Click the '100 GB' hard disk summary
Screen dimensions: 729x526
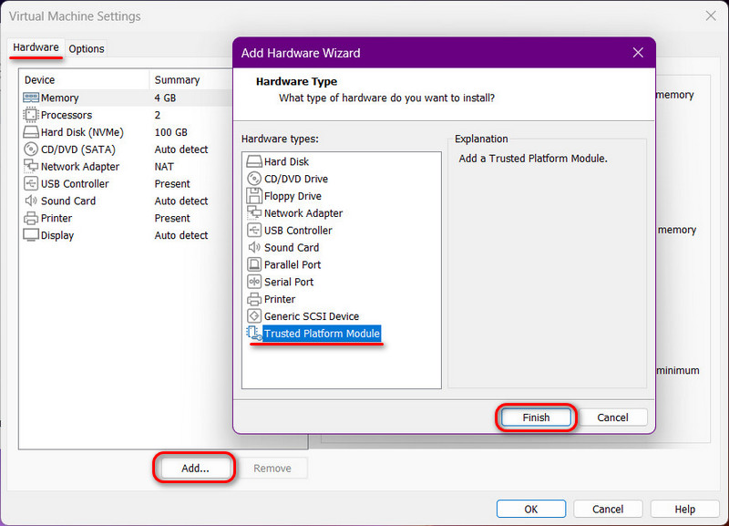170,132
